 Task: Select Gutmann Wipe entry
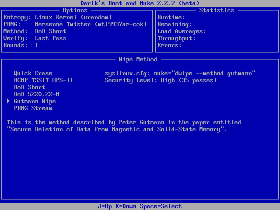click(35, 101)
